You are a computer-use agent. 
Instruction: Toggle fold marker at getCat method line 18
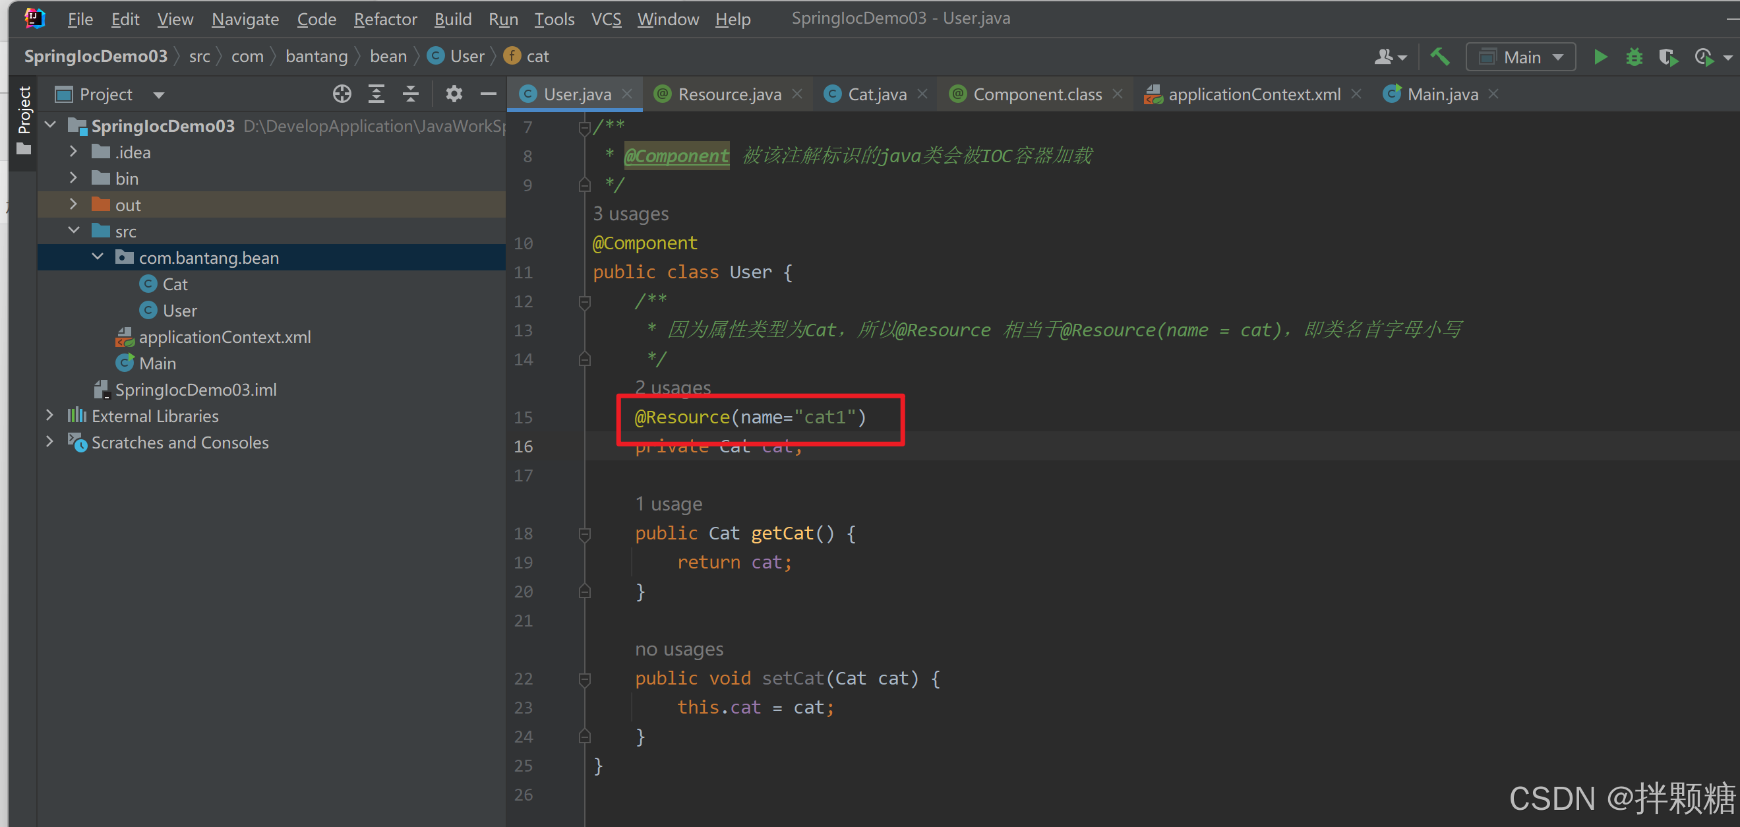pyautogui.click(x=585, y=534)
